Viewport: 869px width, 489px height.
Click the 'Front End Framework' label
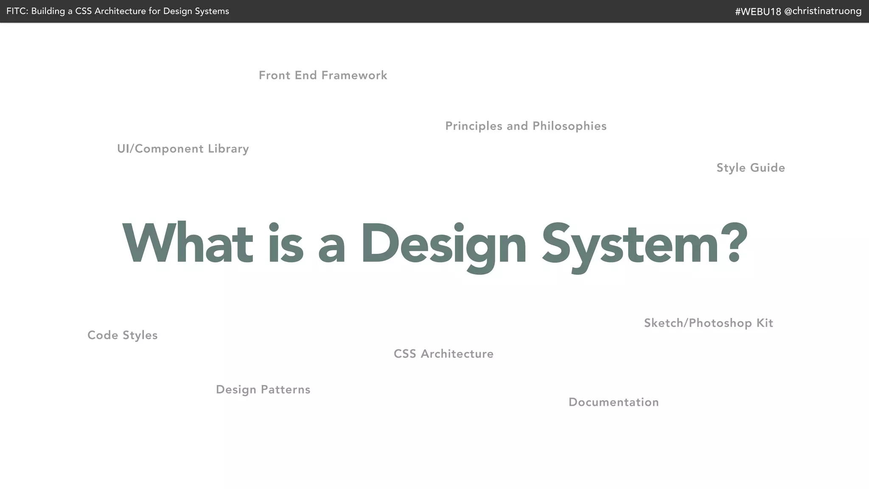[323, 76]
